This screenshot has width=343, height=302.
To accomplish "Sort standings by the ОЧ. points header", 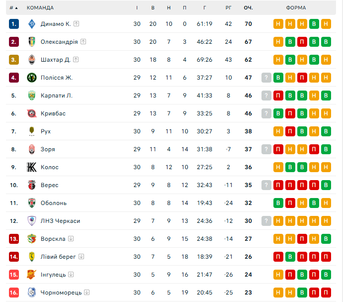I will pyautogui.click(x=248, y=8).
